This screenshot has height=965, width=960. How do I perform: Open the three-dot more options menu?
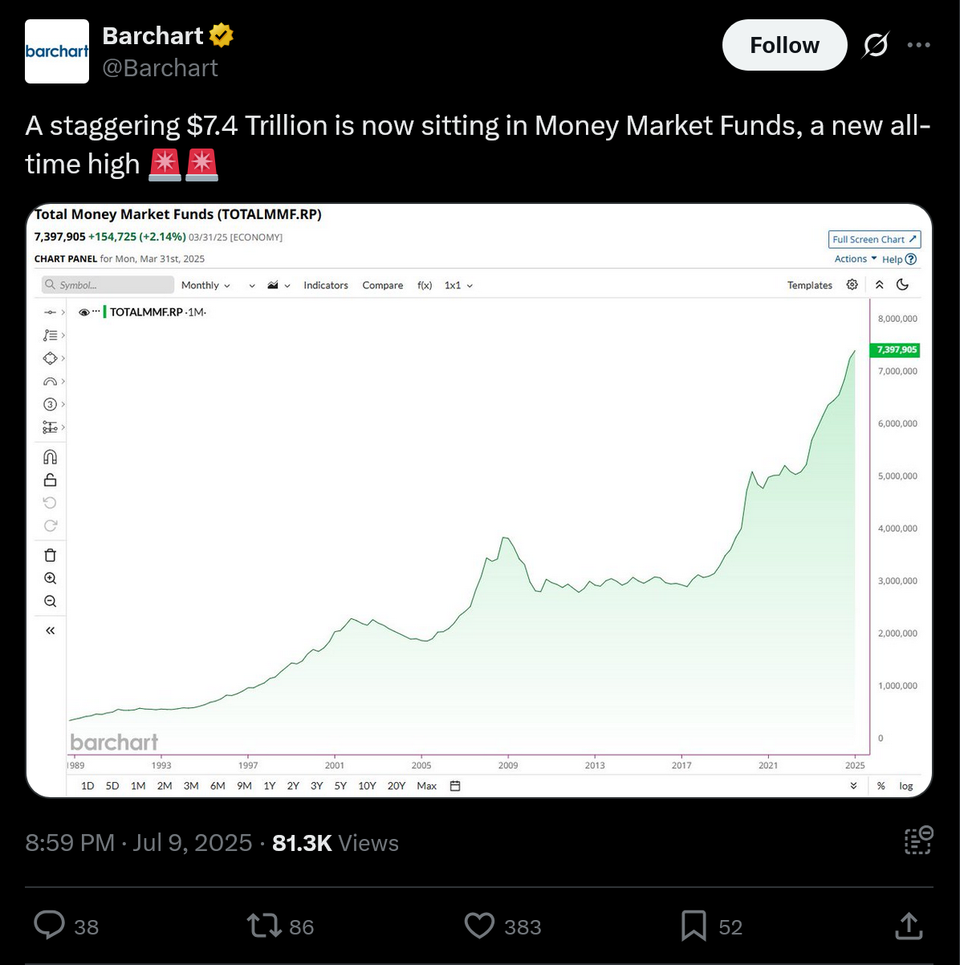[918, 45]
